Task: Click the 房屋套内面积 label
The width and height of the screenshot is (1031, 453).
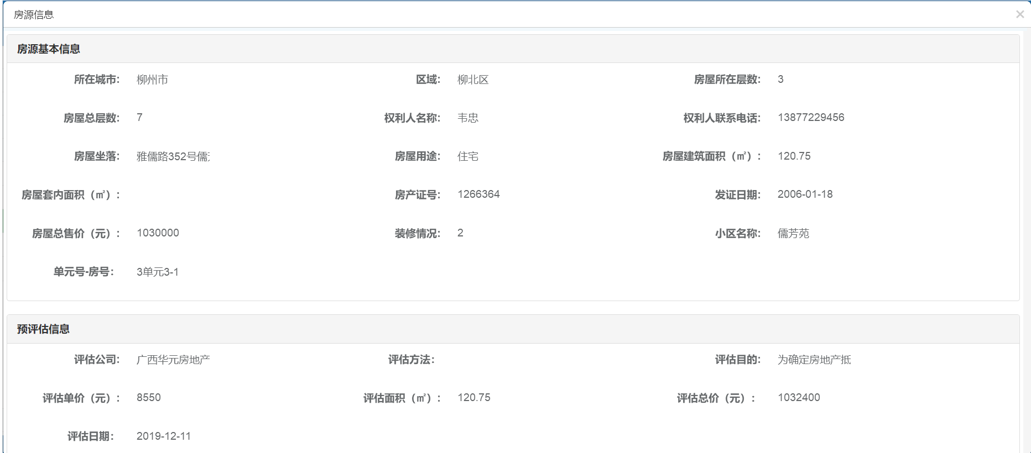Action: [71, 195]
